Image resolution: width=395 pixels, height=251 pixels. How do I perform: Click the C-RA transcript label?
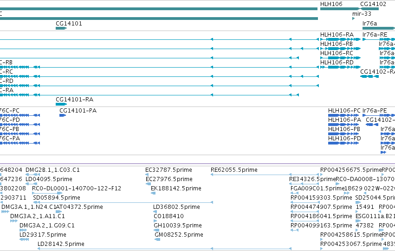(x=6, y=90)
